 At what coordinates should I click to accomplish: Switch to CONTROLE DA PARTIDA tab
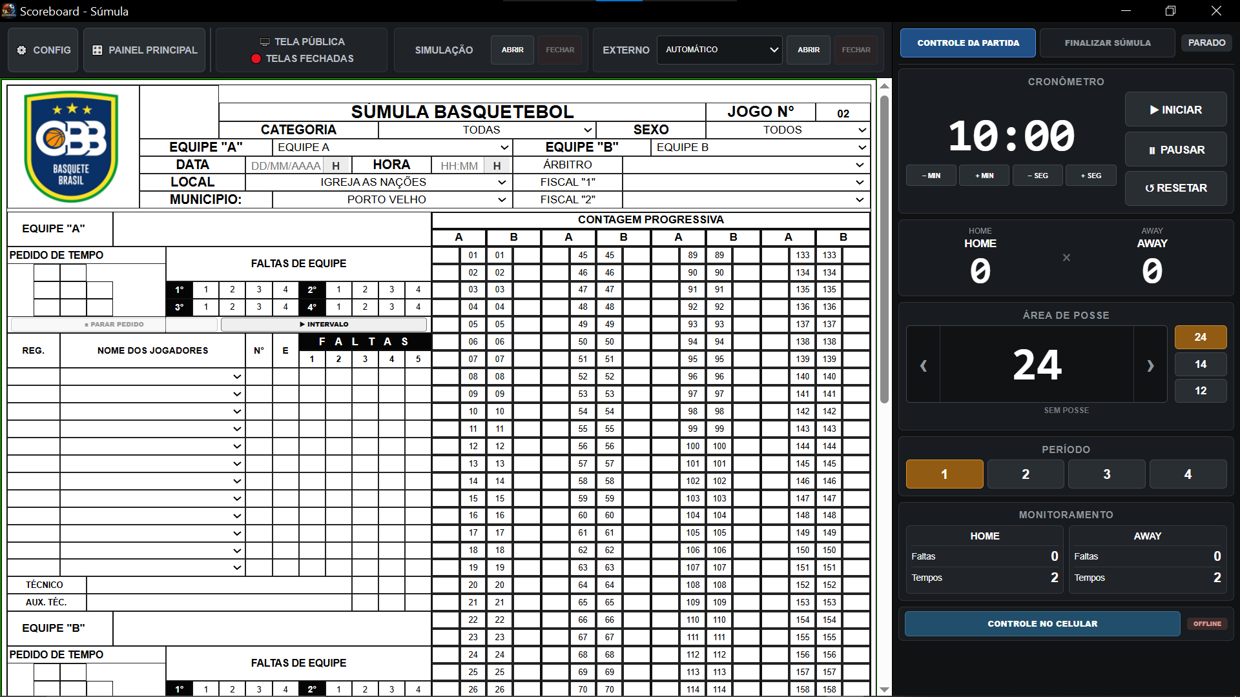968,43
